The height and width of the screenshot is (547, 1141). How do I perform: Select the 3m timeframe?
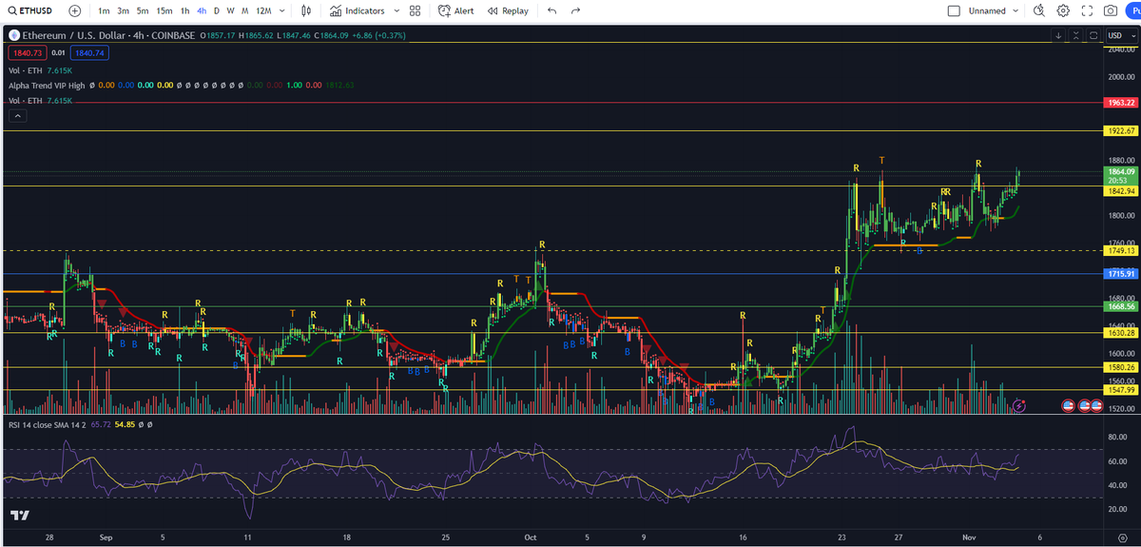click(124, 10)
